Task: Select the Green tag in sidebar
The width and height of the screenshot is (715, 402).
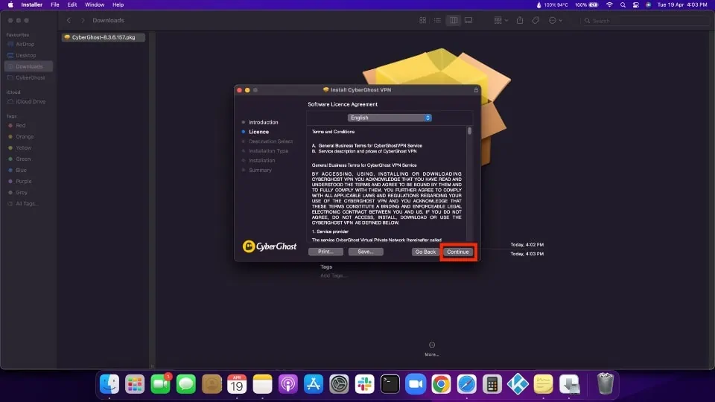Action: tap(23, 159)
